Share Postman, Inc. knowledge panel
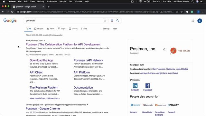The image size is (206, 116). [x=164, y=49]
